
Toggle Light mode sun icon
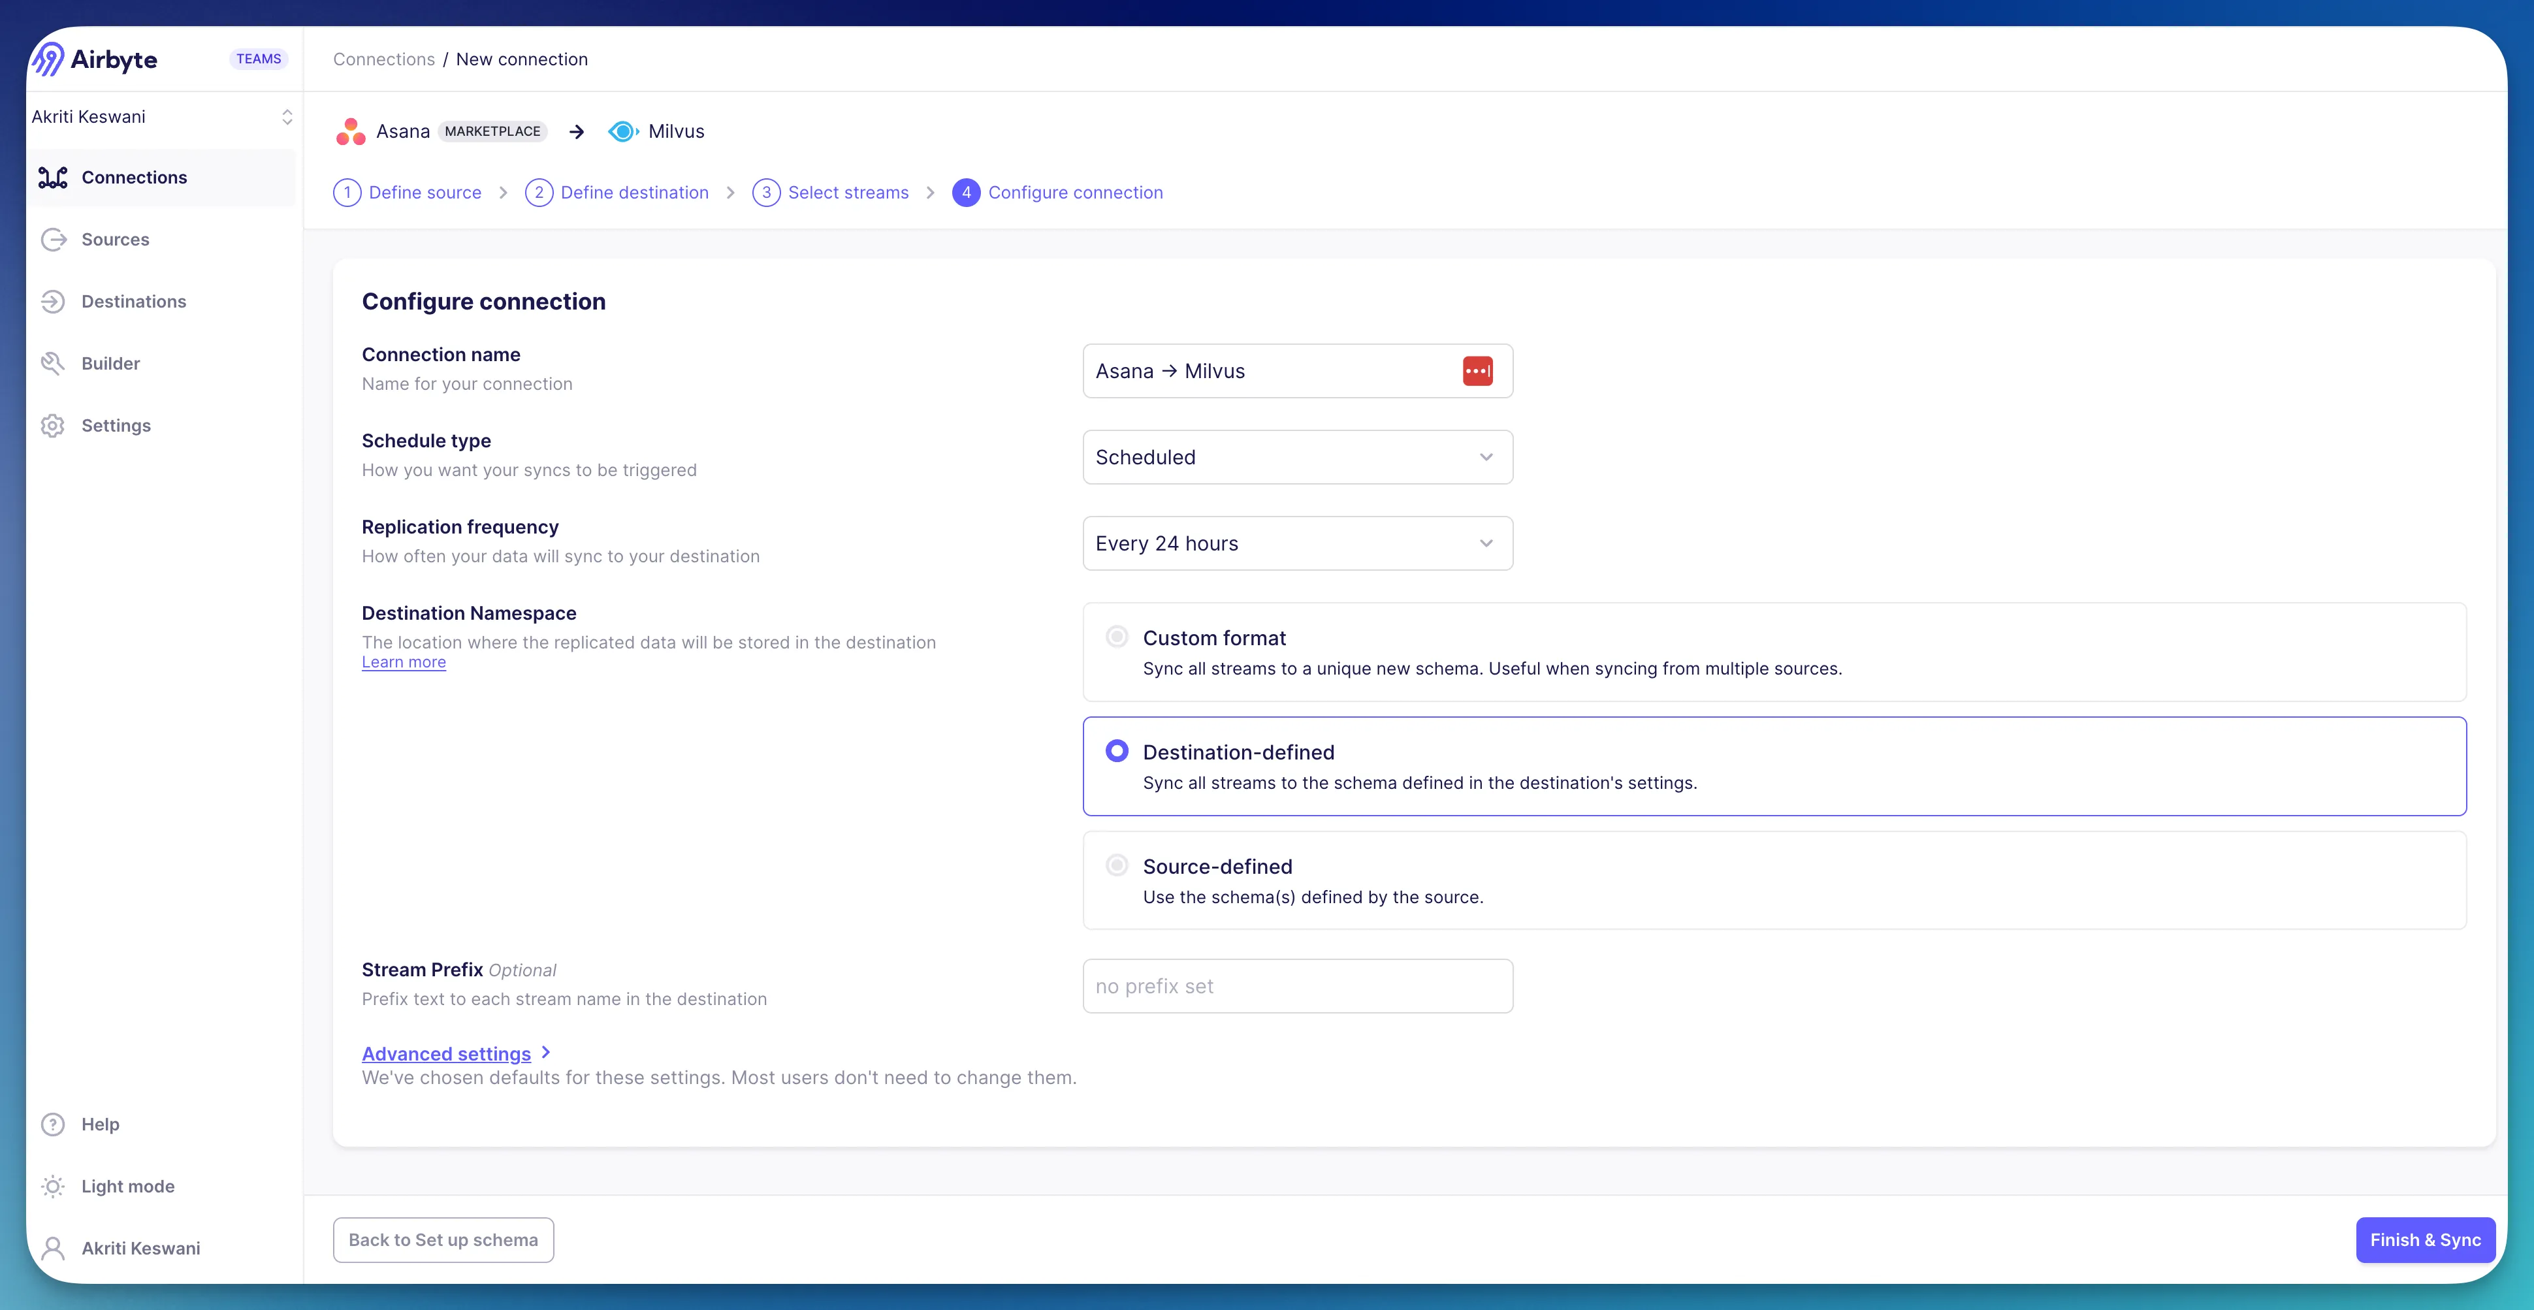(53, 1186)
